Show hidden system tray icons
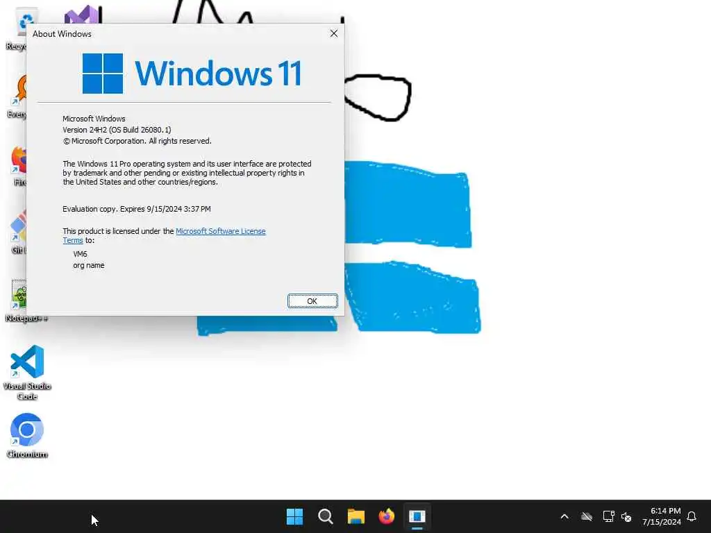The image size is (711, 533). [x=564, y=516]
